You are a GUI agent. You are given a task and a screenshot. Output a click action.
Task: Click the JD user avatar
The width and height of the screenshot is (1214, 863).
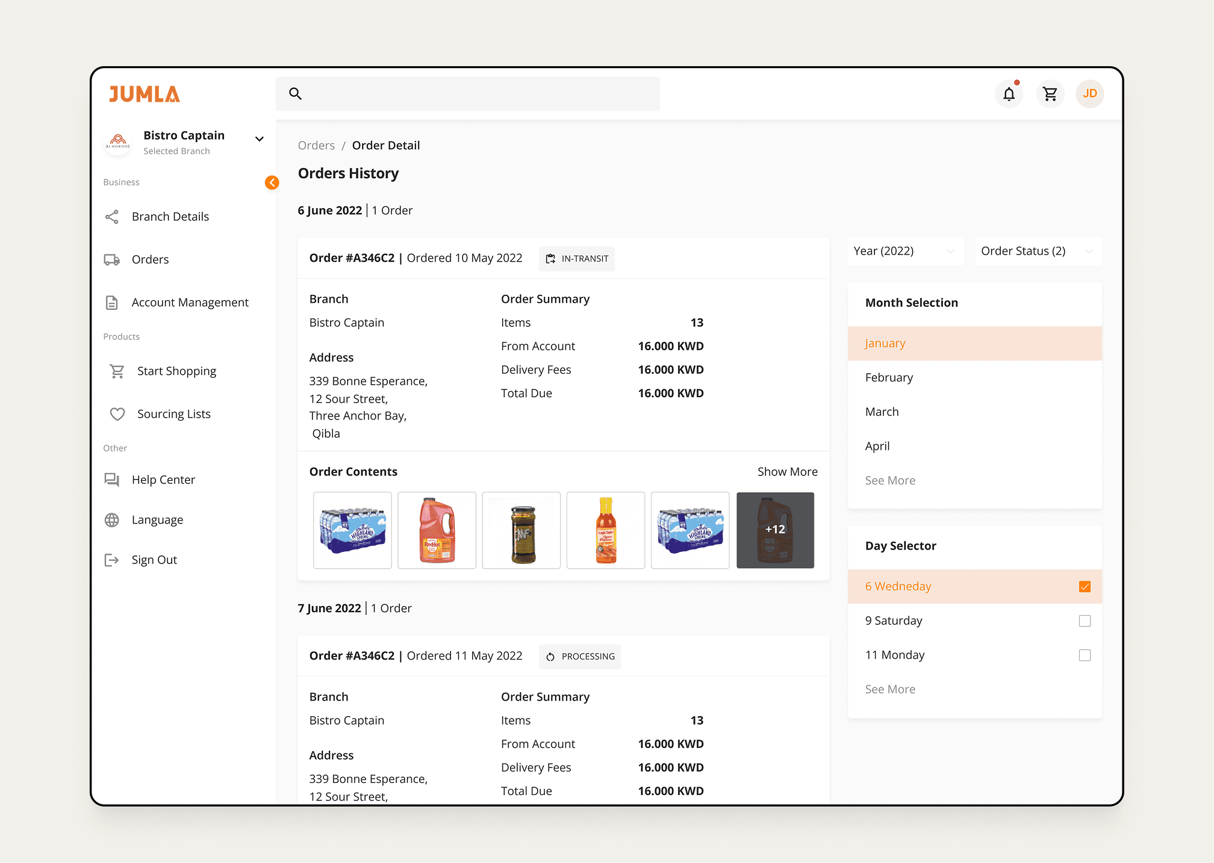tap(1089, 94)
